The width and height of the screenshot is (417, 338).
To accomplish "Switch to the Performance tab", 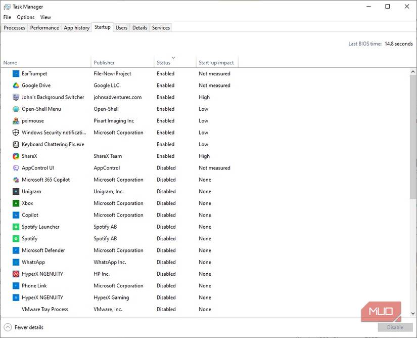I will click(x=44, y=28).
